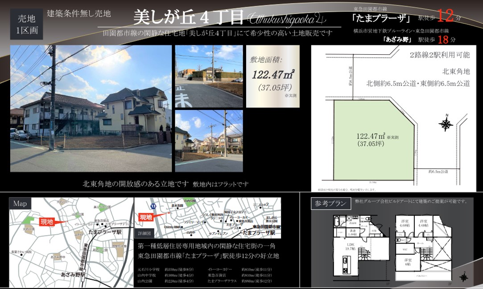The height and width of the screenshot is (289, 483).
Task: Click the 美しが丘4丁目 title heading
Action: point(189,17)
